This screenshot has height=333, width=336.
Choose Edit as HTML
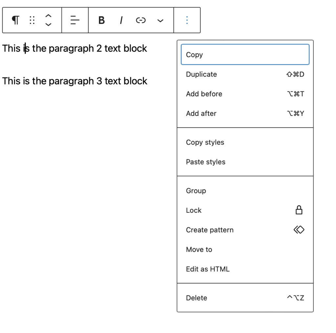(245, 269)
